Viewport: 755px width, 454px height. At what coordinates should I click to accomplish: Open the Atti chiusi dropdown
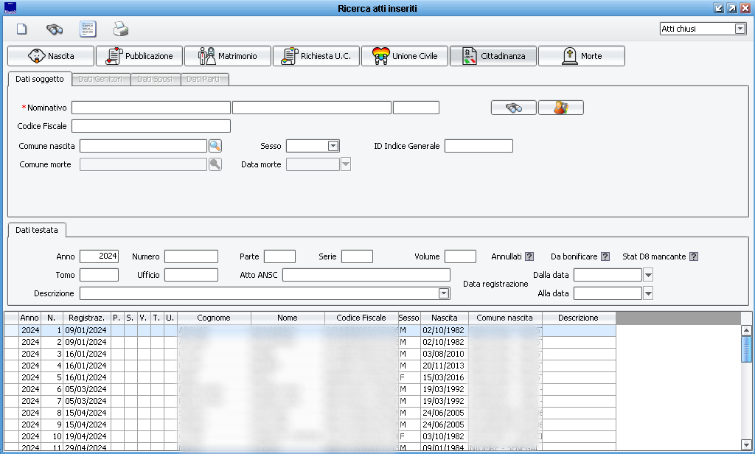740,29
